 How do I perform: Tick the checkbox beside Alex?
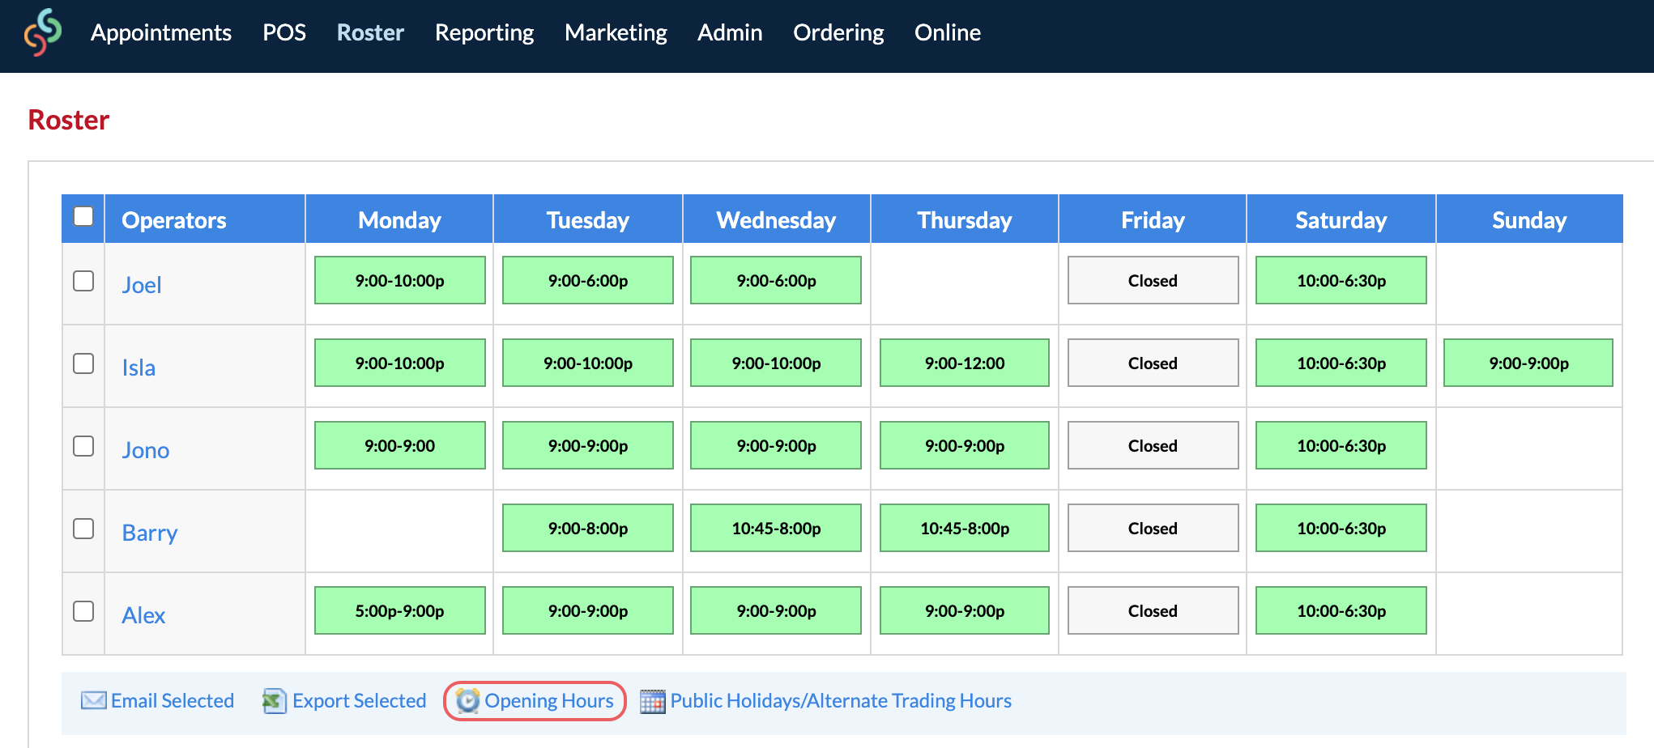pos(83,611)
